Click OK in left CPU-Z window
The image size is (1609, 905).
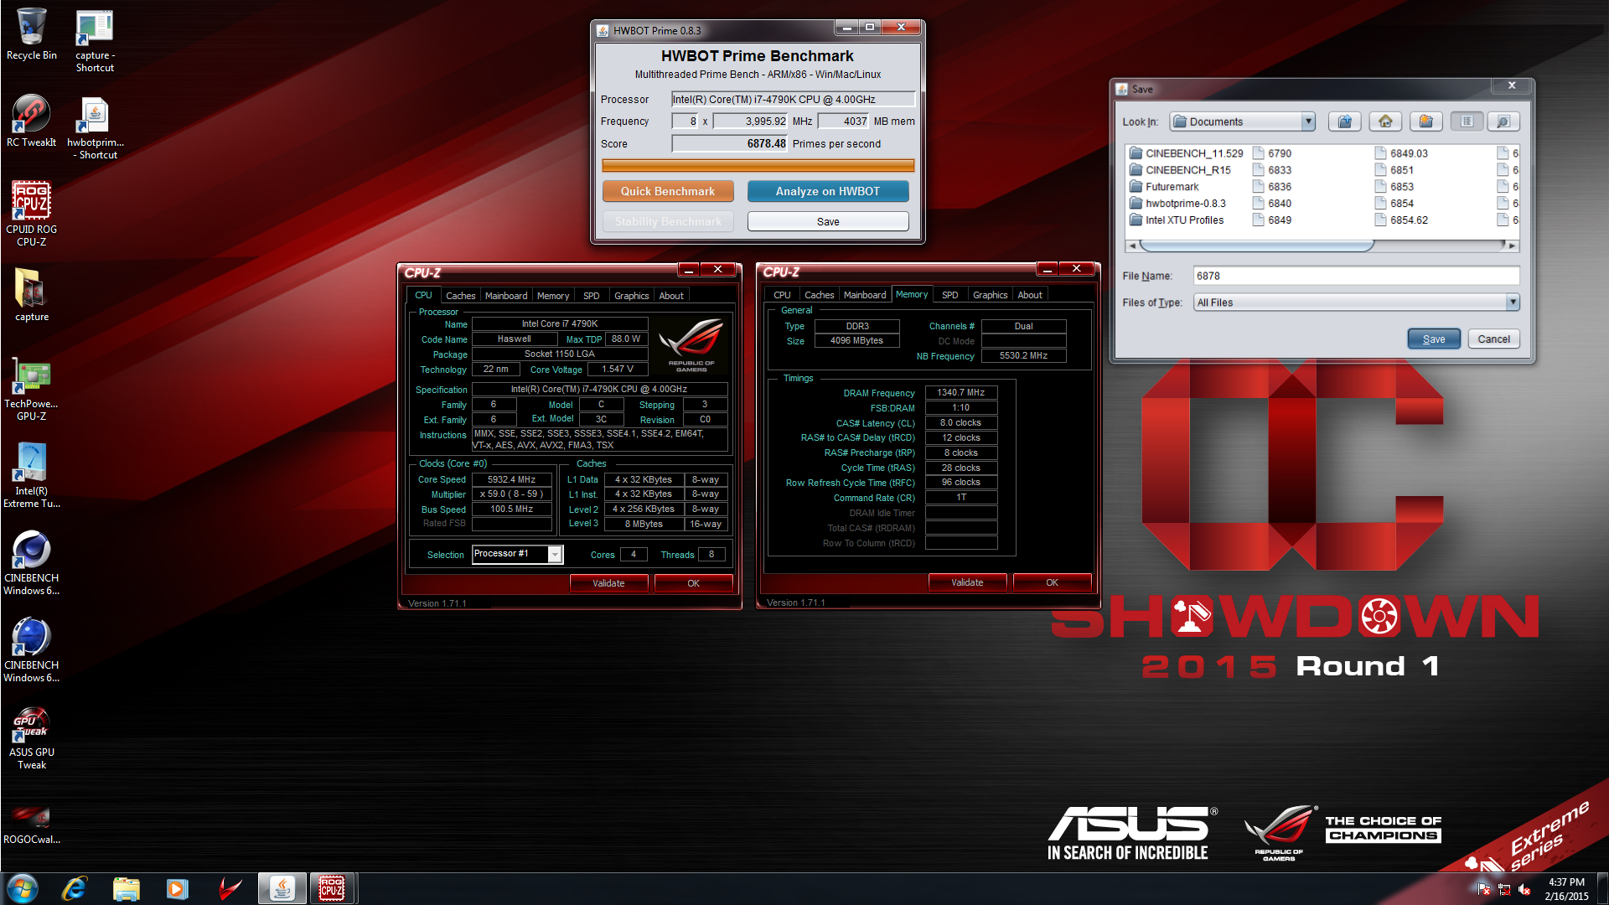[693, 583]
